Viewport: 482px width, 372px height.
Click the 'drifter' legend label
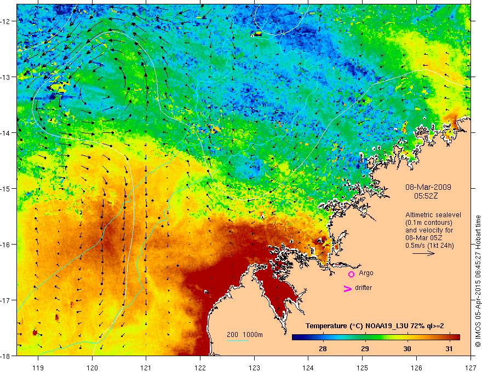click(x=363, y=288)
